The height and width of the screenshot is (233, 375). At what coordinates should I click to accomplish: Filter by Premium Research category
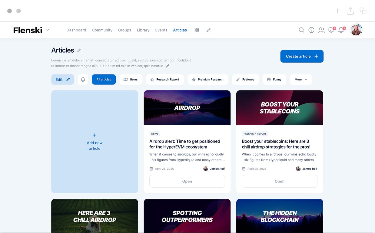208,80
